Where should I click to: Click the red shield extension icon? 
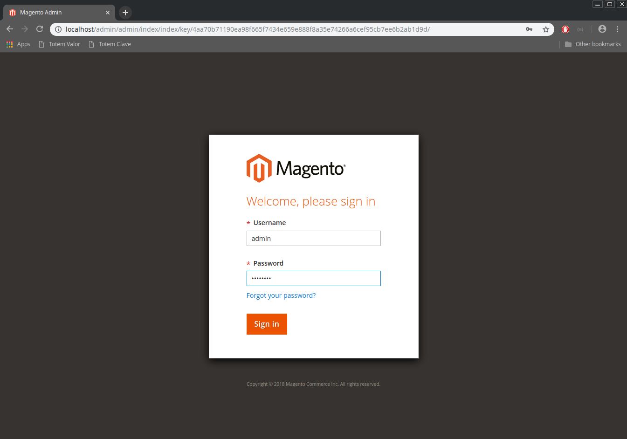click(x=565, y=29)
